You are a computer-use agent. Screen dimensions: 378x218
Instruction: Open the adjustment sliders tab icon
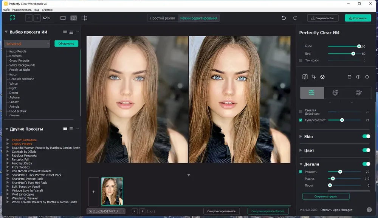(x=312, y=93)
